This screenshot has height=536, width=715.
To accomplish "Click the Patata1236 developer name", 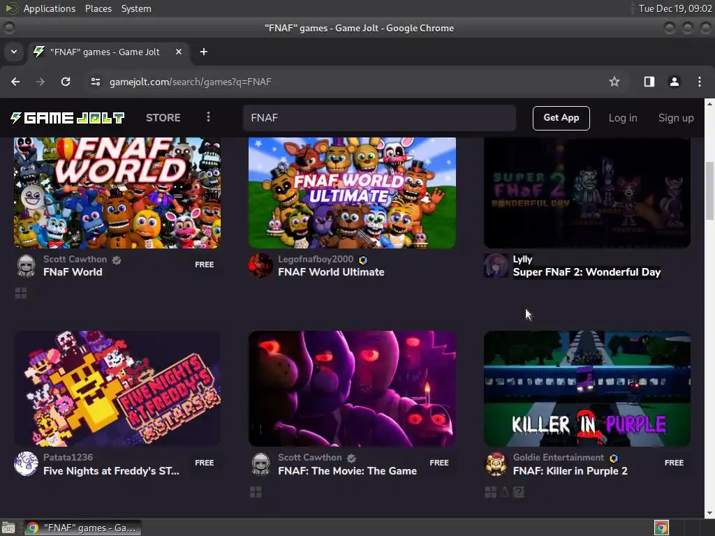I will [68, 457].
